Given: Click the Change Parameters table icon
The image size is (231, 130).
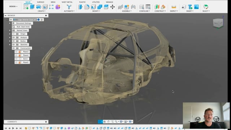Looking at the screenshot, I should (148, 7).
